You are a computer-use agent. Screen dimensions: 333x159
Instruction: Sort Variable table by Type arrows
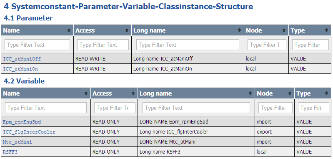click(326, 93)
